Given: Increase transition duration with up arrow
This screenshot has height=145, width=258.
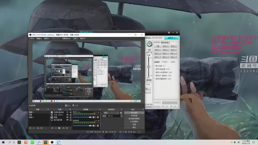Looking at the screenshot, I should tap(122, 115).
